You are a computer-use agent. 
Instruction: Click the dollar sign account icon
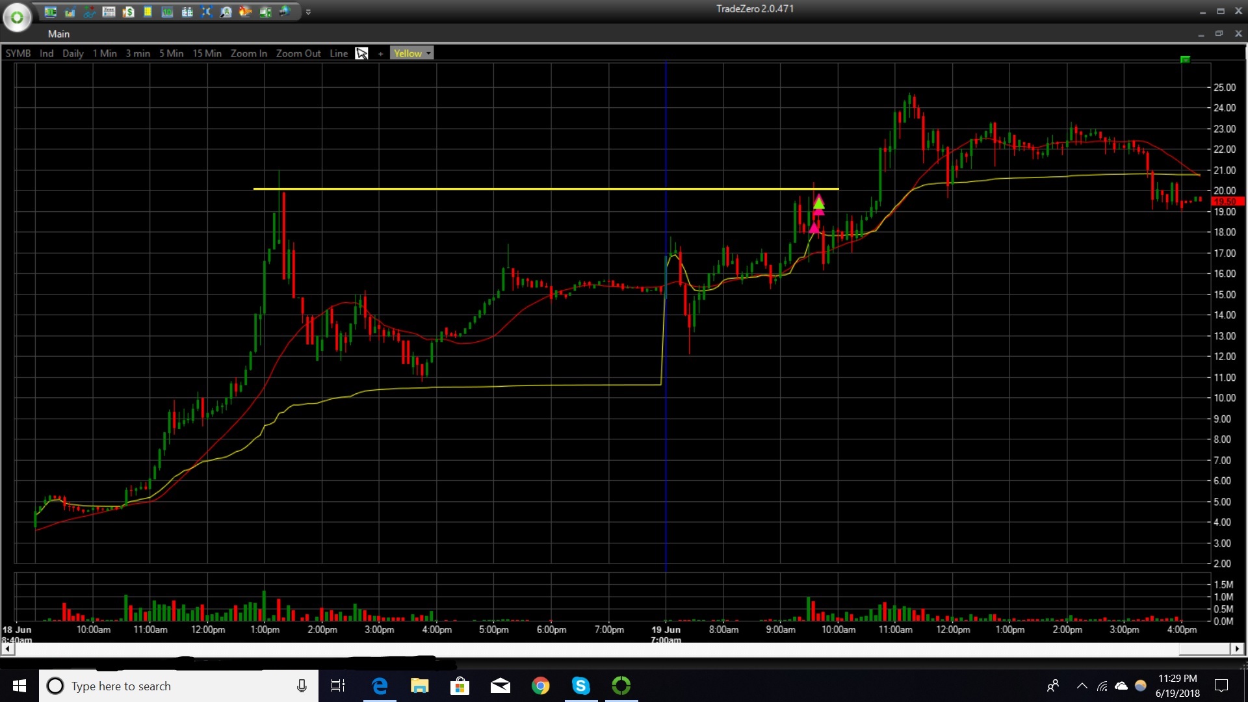129,12
